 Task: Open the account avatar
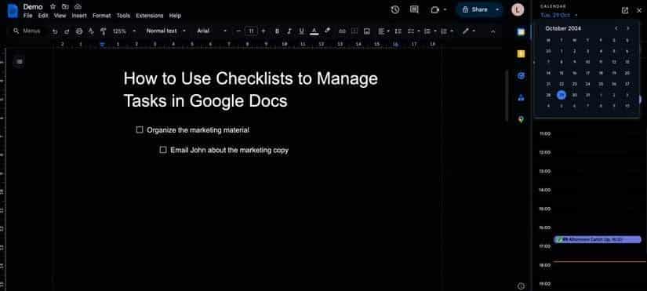pos(518,9)
